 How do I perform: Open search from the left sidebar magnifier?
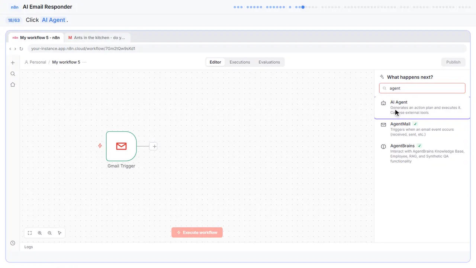tap(13, 74)
